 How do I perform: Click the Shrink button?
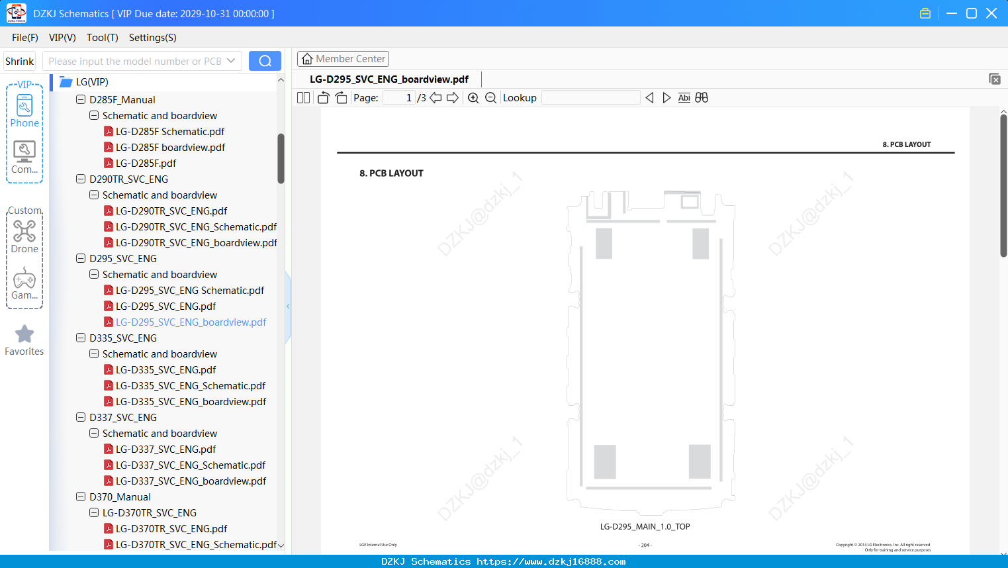[x=20, y=61]
